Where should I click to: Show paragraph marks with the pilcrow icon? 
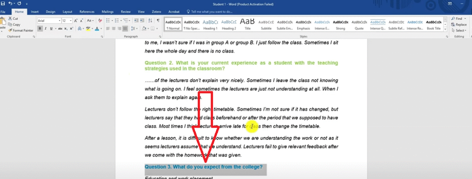(158, 21)
